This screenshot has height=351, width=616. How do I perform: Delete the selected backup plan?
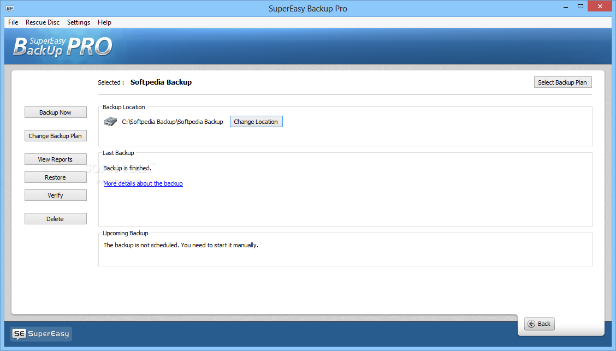tap(55, 219)
